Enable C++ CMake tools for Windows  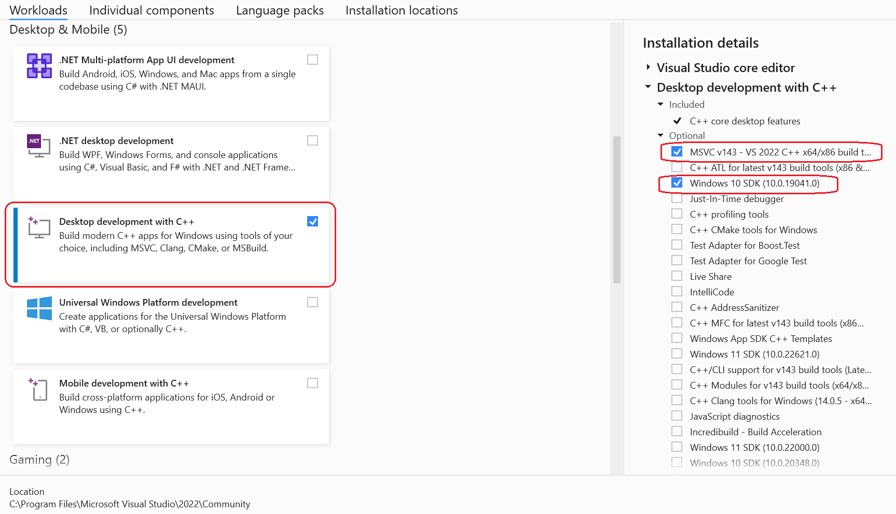[x=677, y=230]
